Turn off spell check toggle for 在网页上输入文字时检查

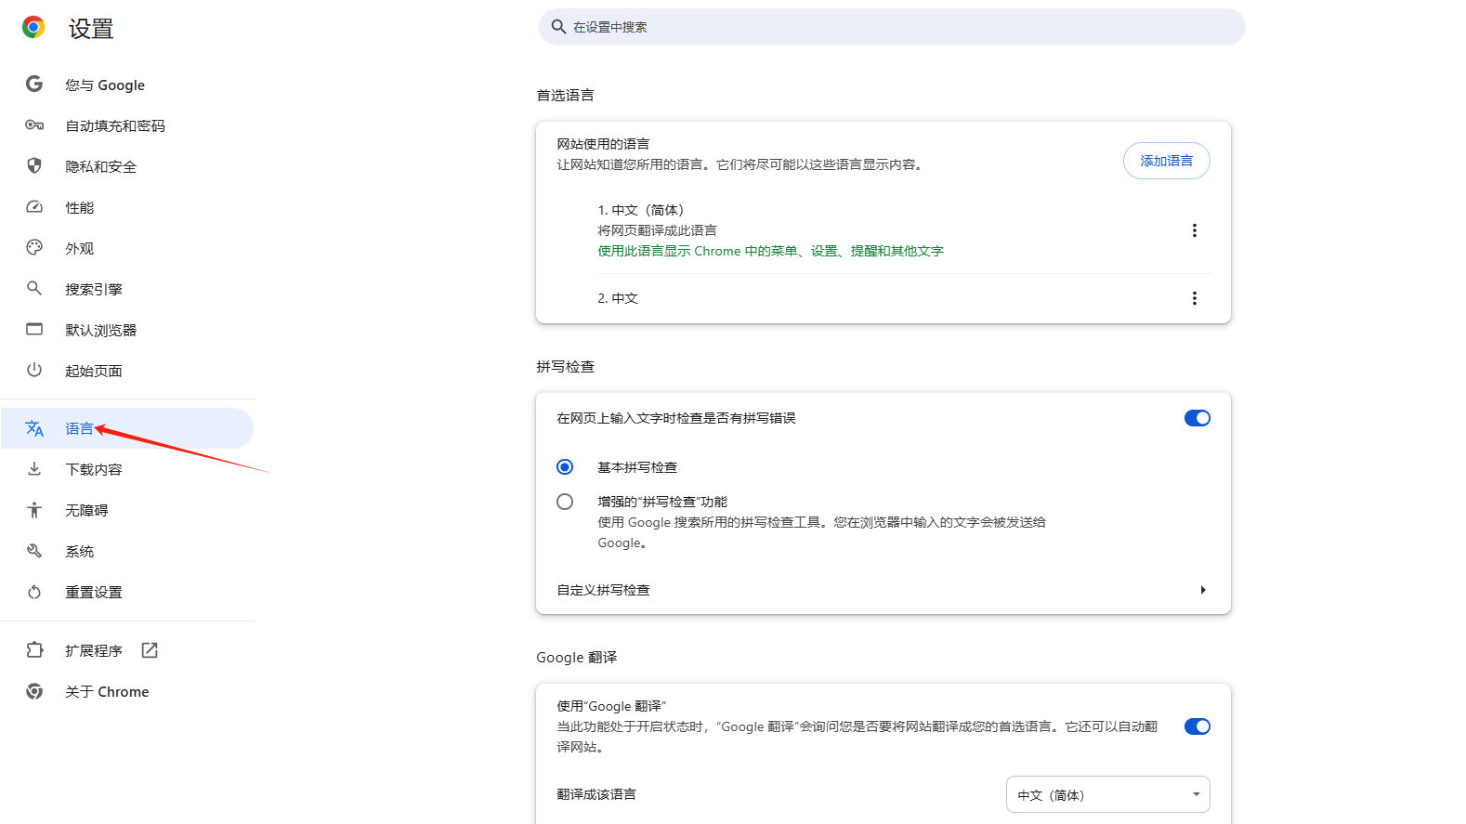tap(1197, 418)
